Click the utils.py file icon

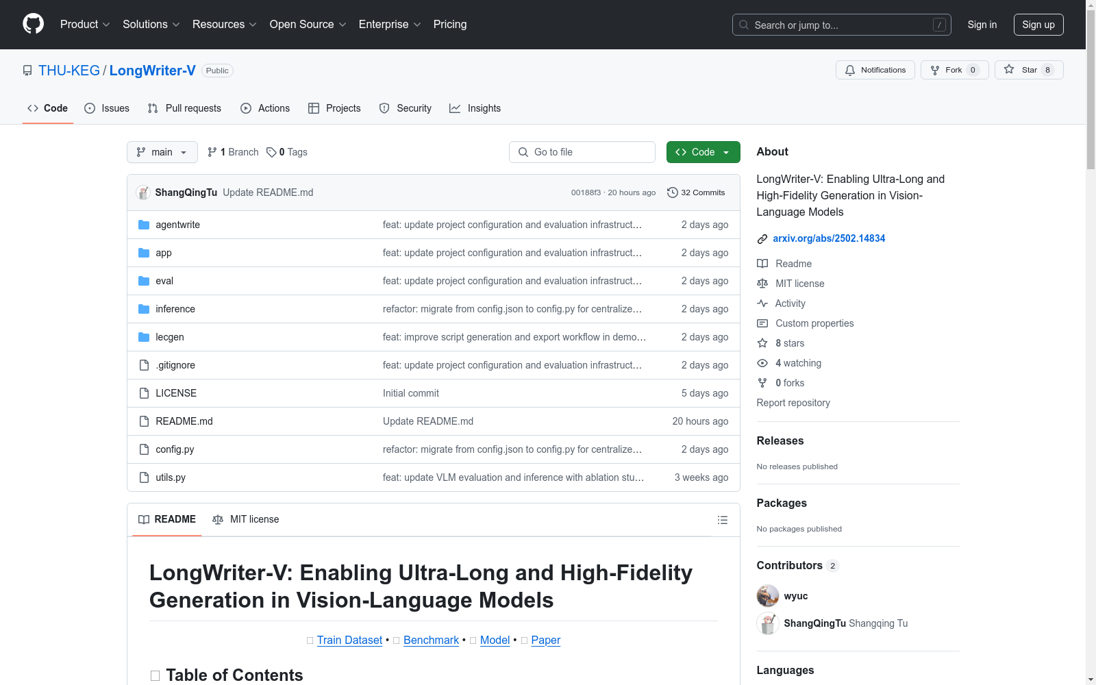click(144, 477)
